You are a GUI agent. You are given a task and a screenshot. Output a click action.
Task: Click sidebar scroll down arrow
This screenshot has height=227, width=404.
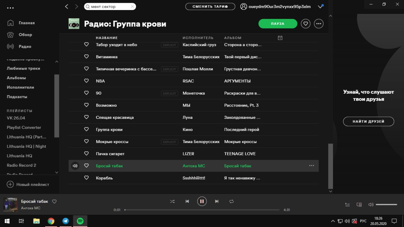pyautogui.click(x=57, y=172)
